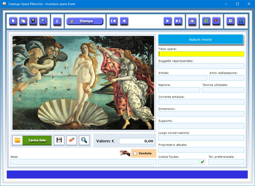
Task: Click the Proprietario attuale field
Action: [x=201, y=150]
